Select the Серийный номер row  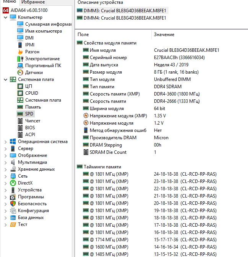[x=144, y=58]
